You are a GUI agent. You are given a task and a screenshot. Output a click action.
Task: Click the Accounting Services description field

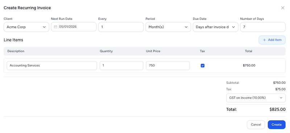tap(52, 65)
